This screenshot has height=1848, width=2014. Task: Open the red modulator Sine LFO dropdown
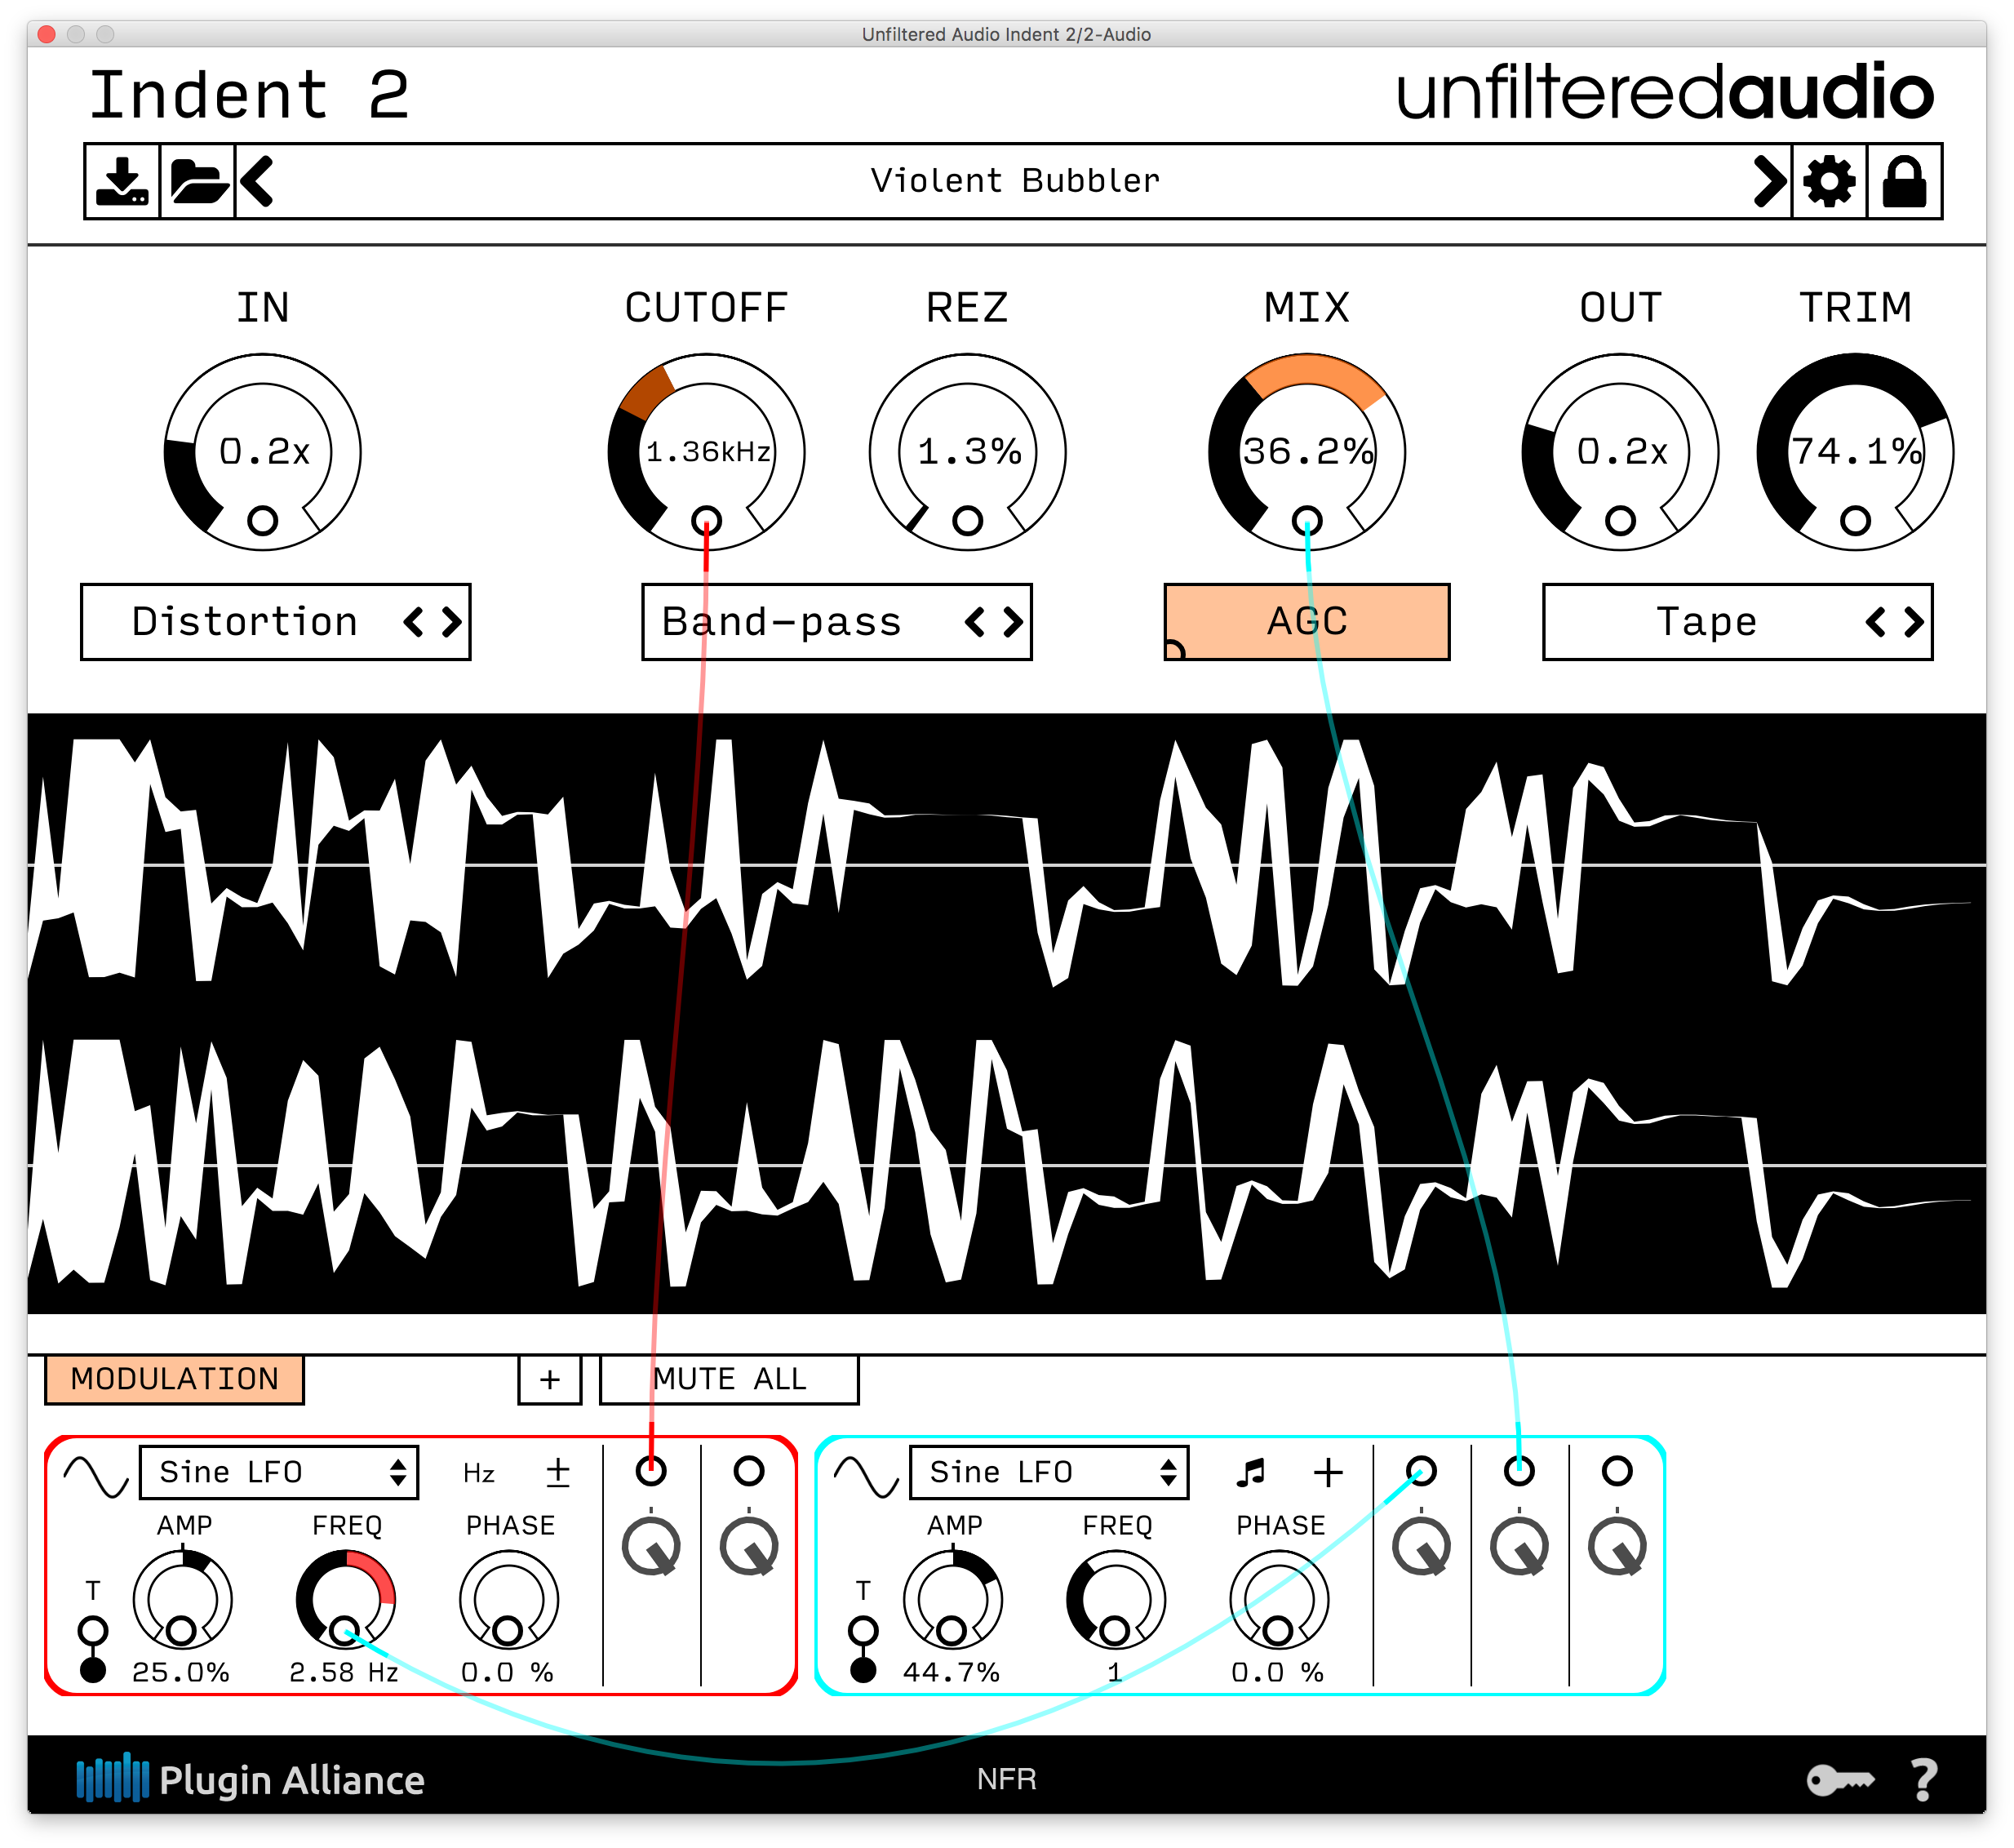coord(279,1472)
